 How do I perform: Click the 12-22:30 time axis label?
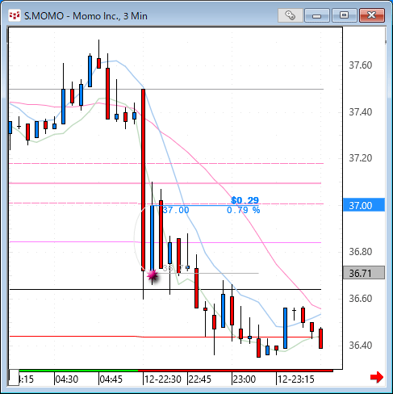[163, 379]
